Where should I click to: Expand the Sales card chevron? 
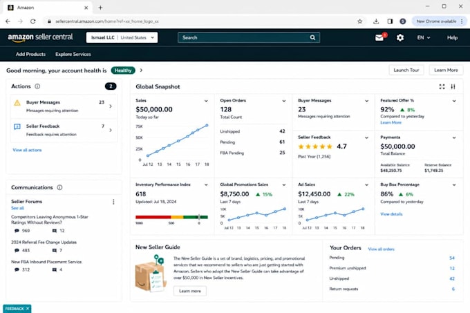[x=206, y=101]
